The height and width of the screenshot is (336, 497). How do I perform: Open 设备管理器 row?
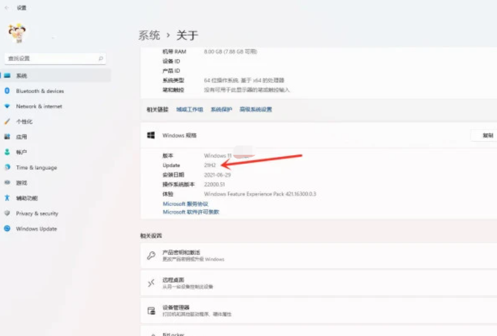(319, 311)
